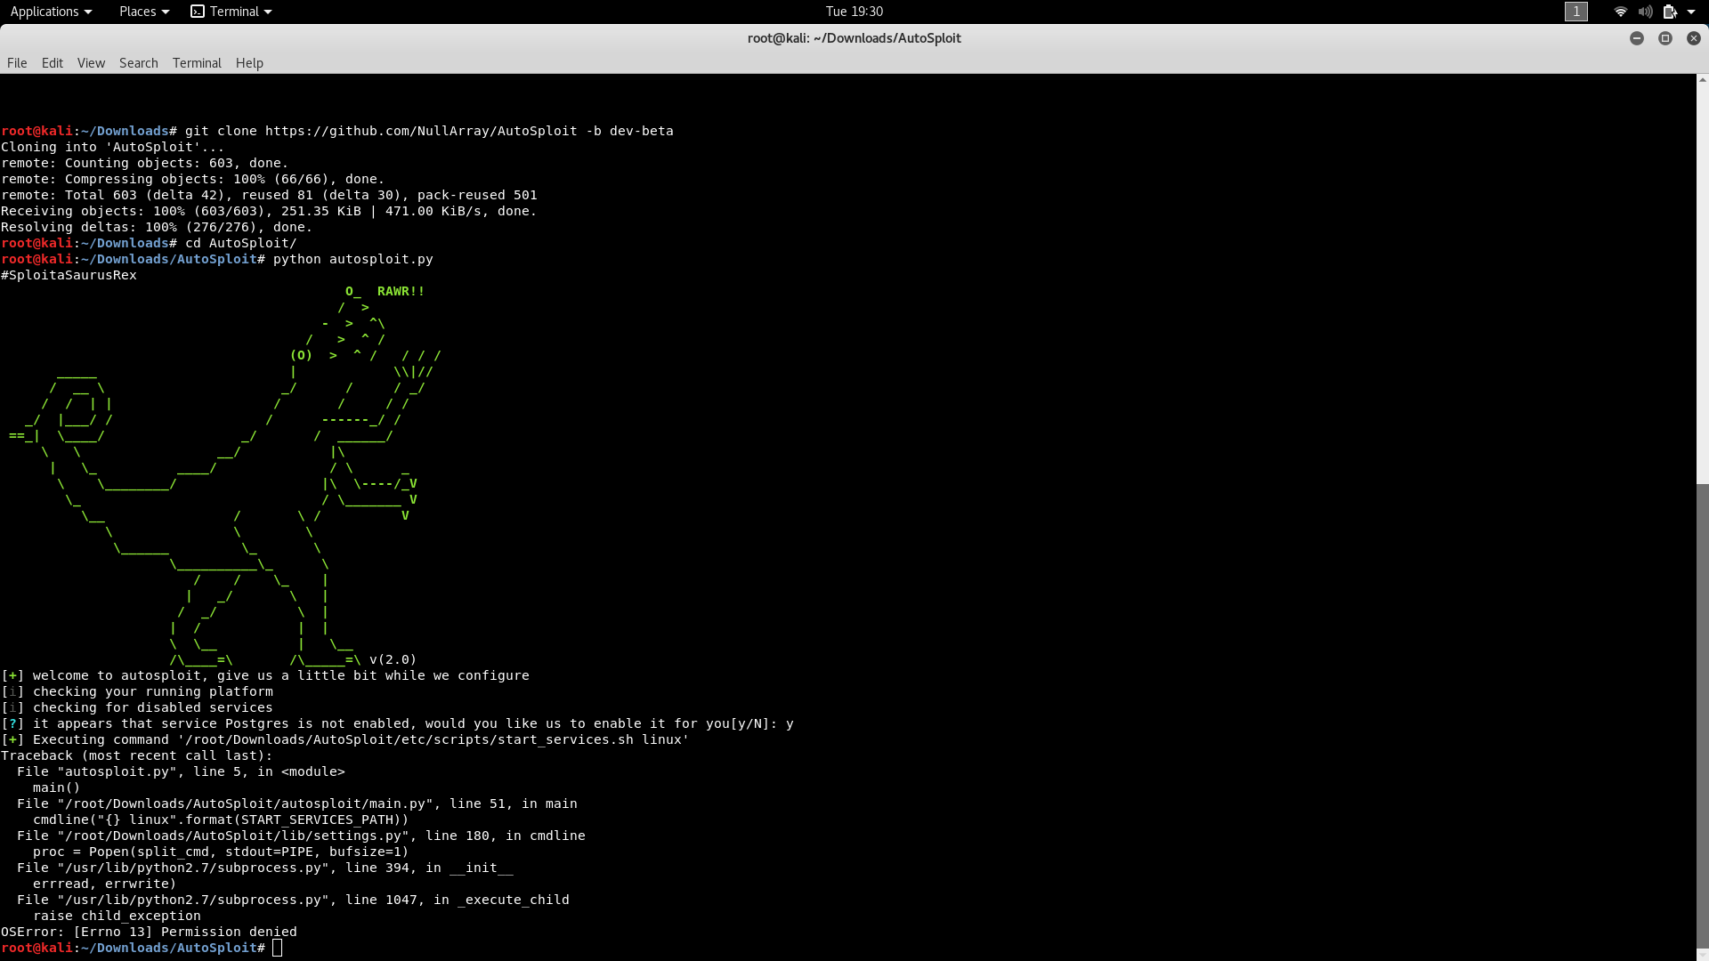Viewport: 1709px width, 961px height.
Task: Close the root@kali terminal window
Action: pos(1693,38)
